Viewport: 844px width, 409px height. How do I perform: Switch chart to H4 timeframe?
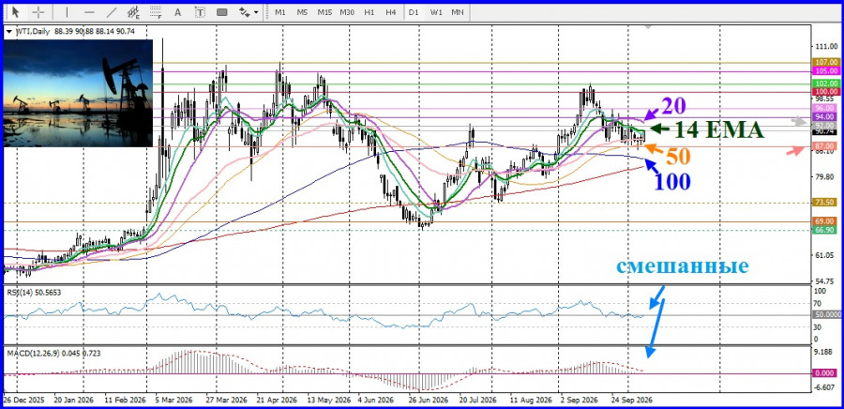(391, 12)
